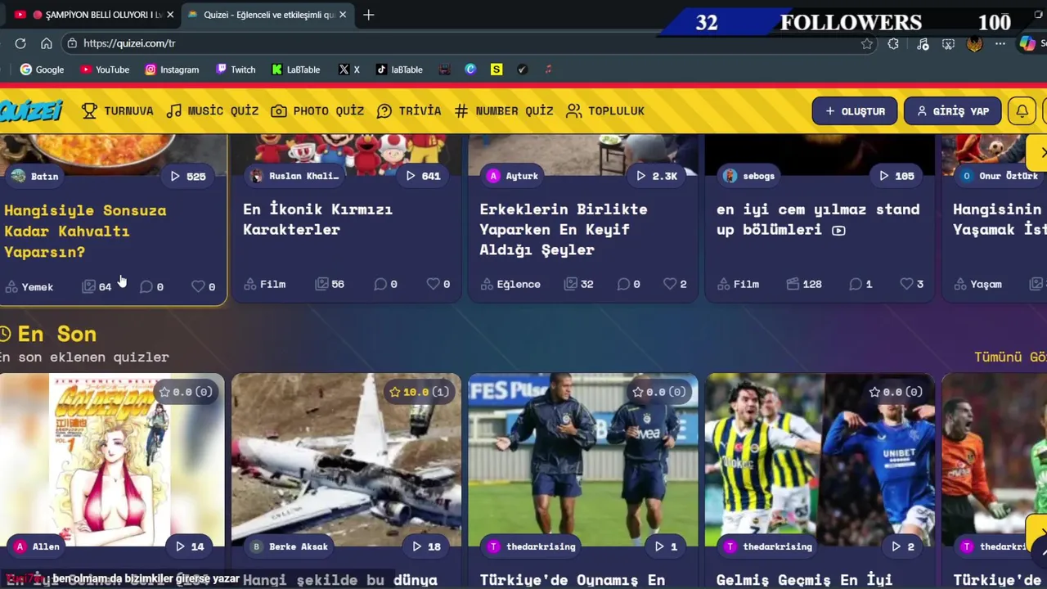
Task: Click the Film category on the Kırmızı Karakterler card
Action: point(264,284)
